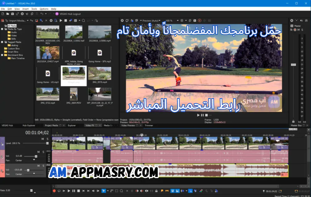Image resolution: width=311 pixels, height=197 pixels.
Task: Solo video track 1 with S
Action: tap(48, 139)
